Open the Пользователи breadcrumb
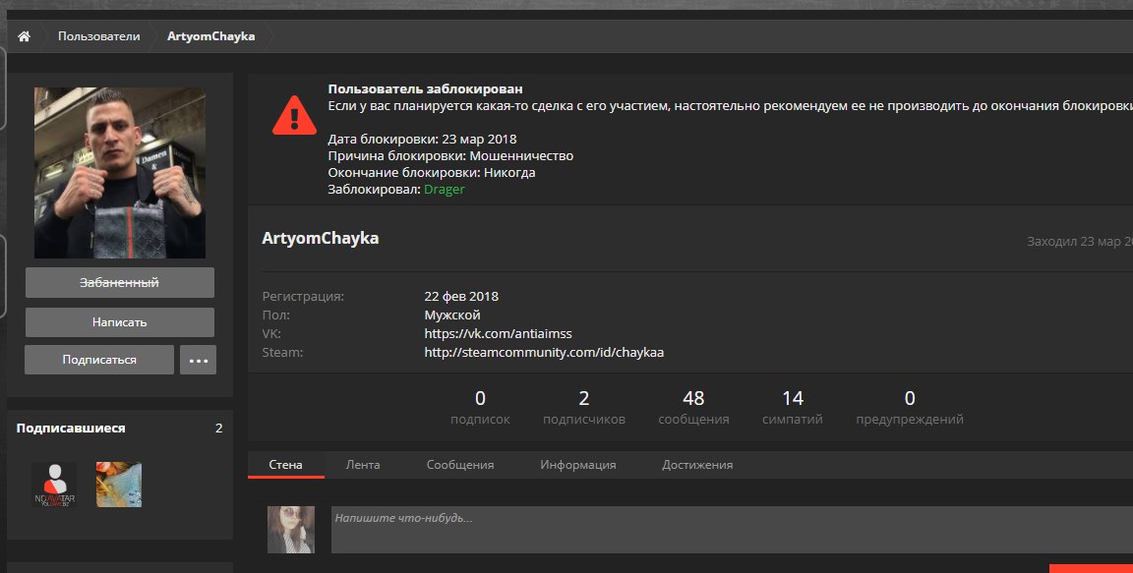 click(98, 36)
